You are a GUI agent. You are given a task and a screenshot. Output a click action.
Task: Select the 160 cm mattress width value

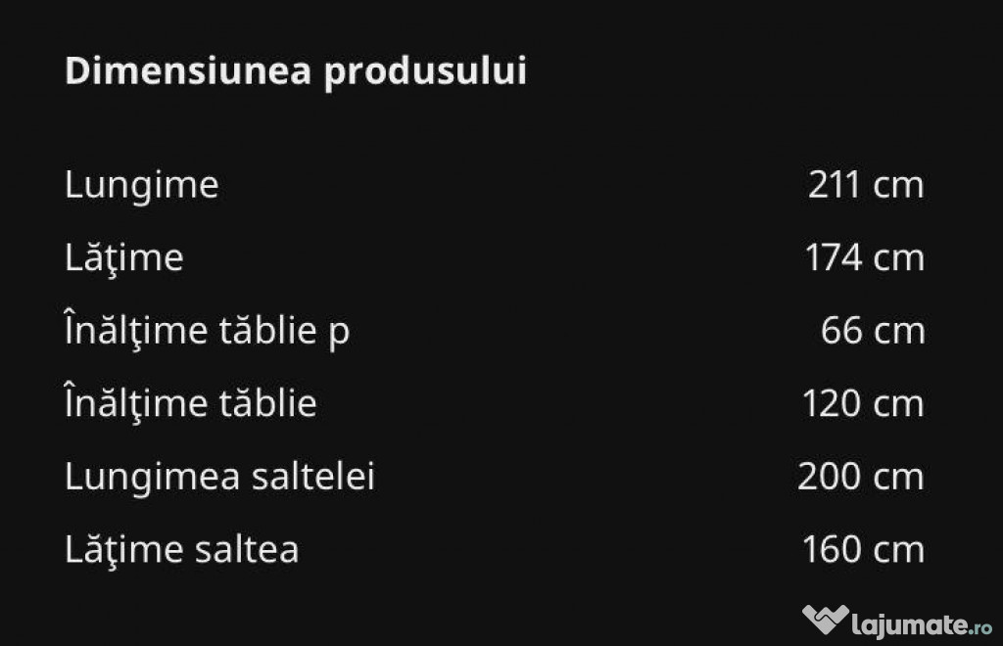pos(863,549)
